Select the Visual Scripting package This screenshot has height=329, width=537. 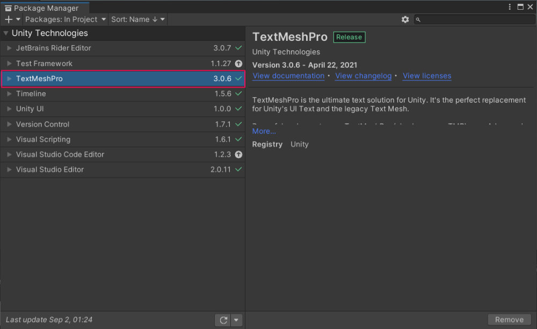click(122, 140)
